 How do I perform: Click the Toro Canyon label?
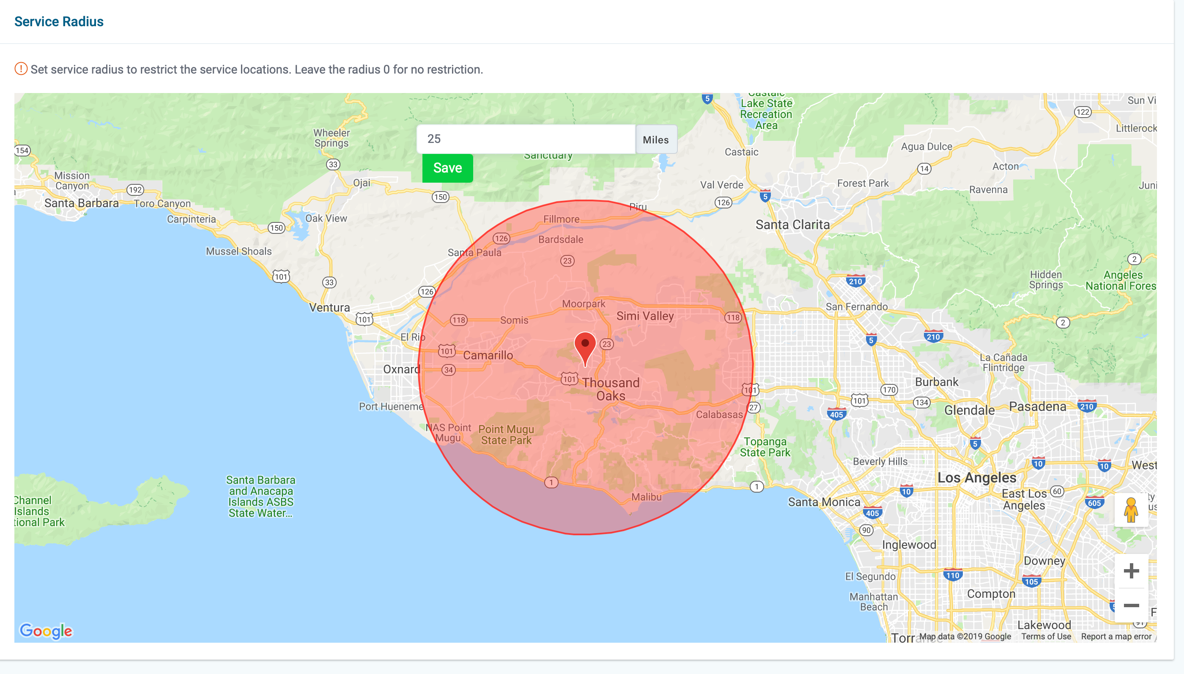[162, 204]
